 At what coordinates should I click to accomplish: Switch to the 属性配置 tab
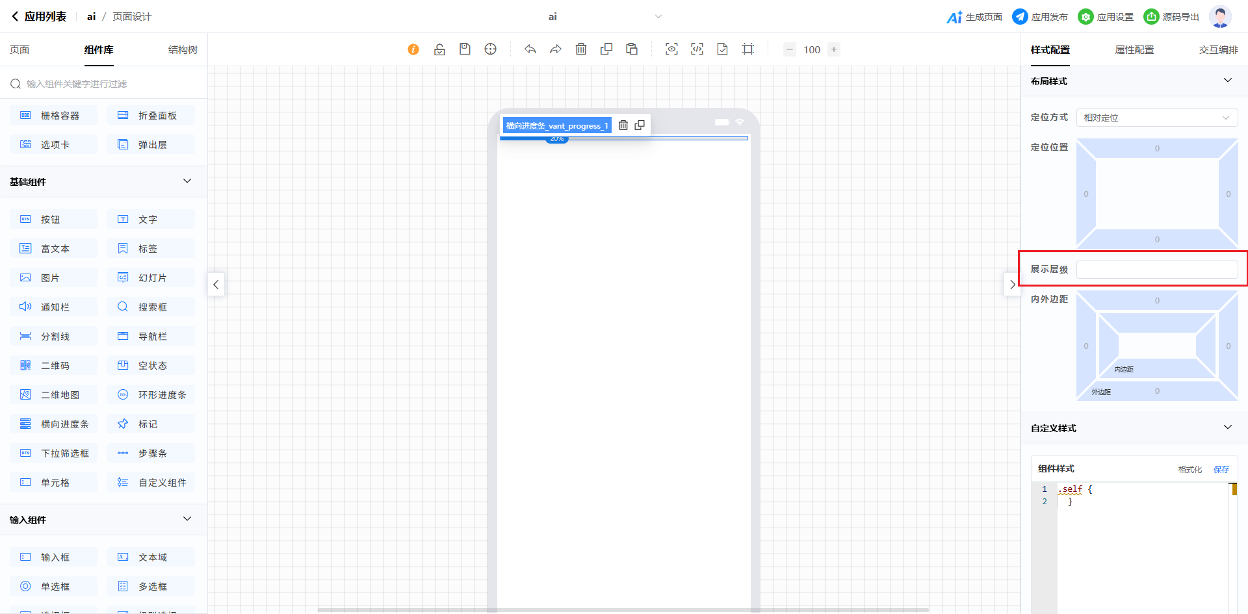point(1134,50)
